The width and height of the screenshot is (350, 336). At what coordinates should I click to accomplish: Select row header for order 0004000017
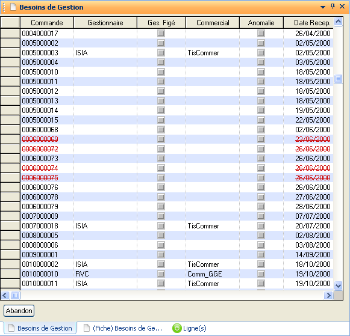point(10,34)
